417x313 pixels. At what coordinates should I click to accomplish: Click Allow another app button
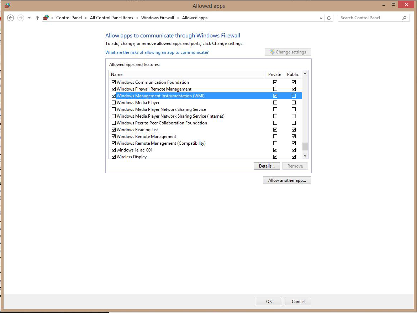[287, 180]
